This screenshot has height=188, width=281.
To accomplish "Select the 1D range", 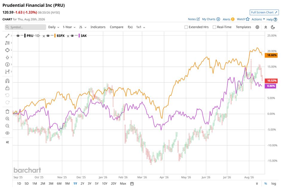I will click(x=19, y=184).
